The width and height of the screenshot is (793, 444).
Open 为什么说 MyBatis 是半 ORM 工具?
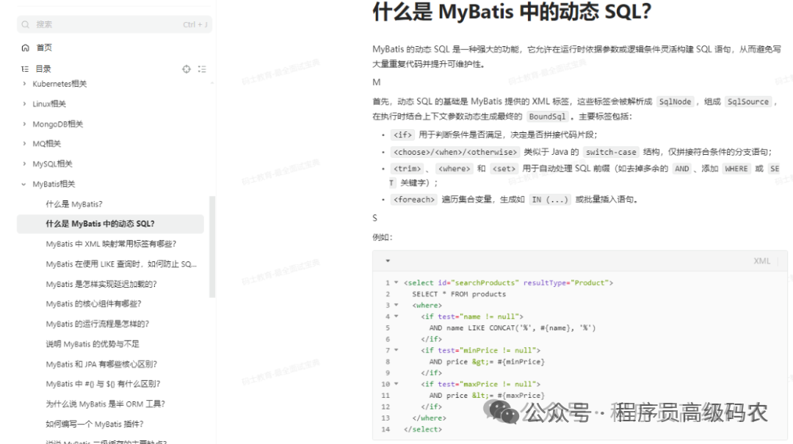pos(105,404)
